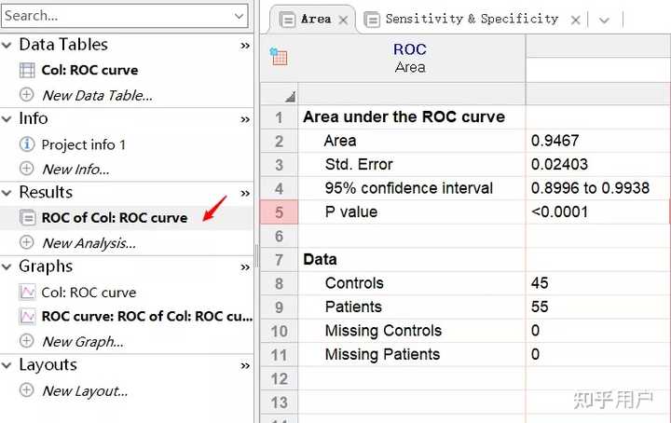This screenshot has width=671, height=423.
Task: Open the search box dropdown arrow
Action: 239,15
